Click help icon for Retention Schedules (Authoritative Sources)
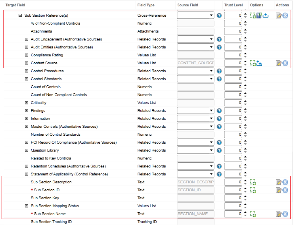Viewport: 293px width, 225px height. pos(219,166)
